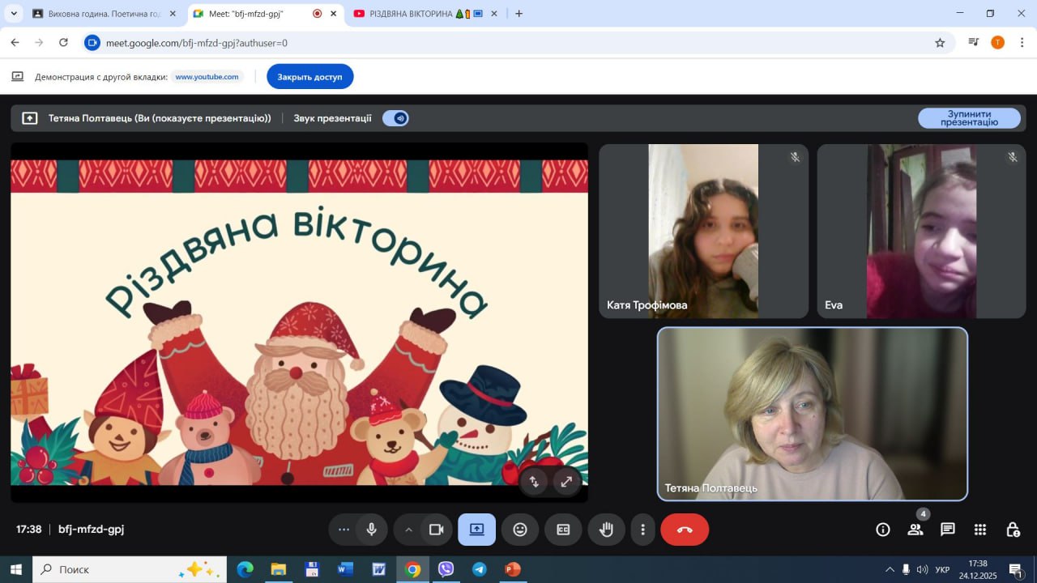Turn on closed captions
Screen dimensions: 1037x583
[x=563, y=530]
